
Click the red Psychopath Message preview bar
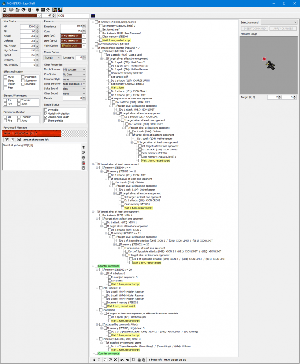pyautogui.click(x=32, y=133)
